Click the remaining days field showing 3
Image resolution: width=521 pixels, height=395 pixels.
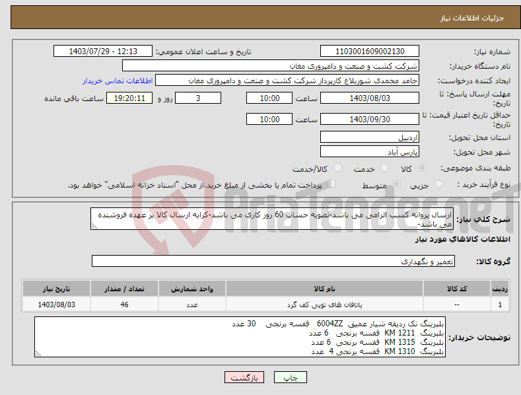coord(198,98)
